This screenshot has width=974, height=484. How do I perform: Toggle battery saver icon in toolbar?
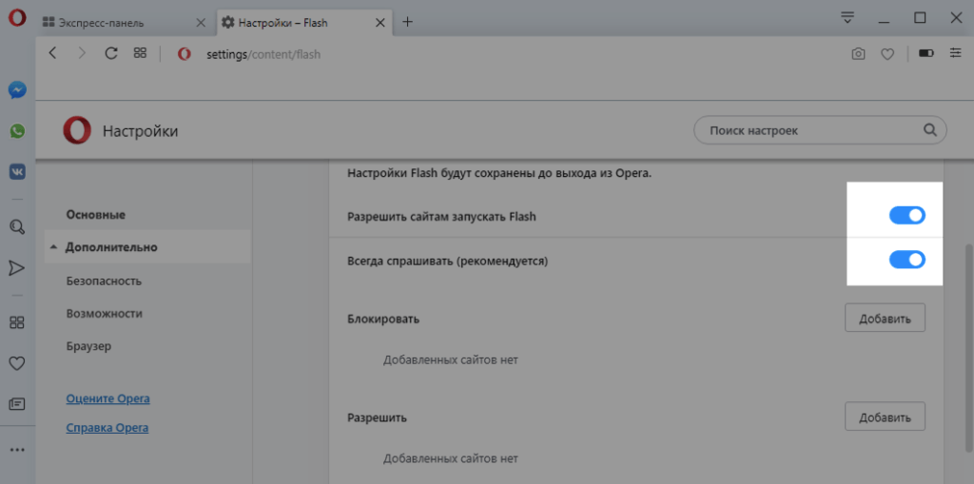click(926, 53)
